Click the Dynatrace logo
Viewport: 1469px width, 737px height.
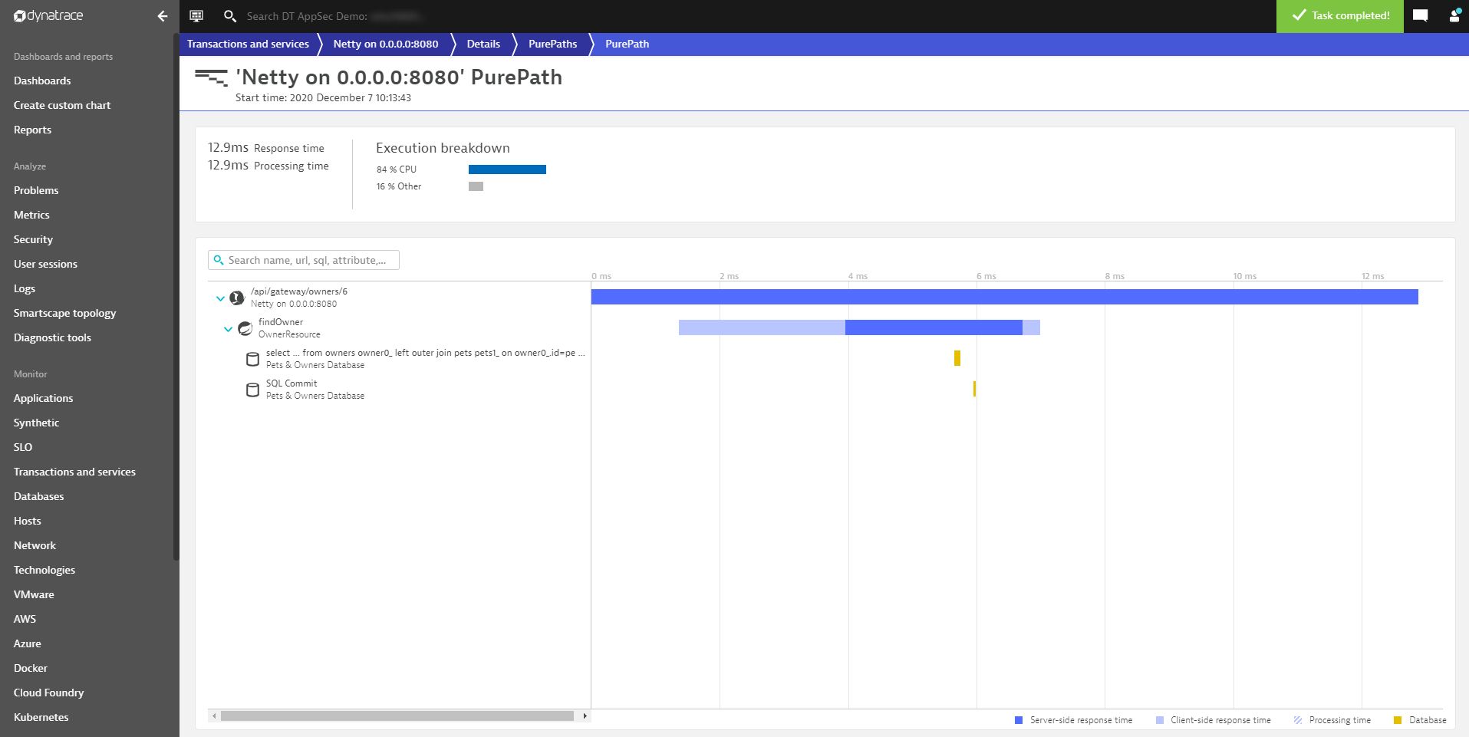pyautogui.click(x=46, y=16)
